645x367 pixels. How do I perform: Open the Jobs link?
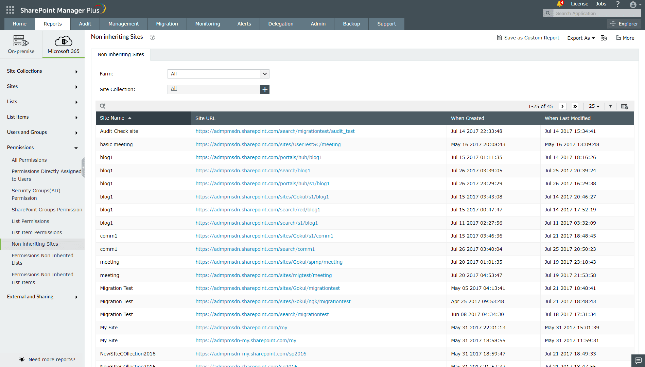601,4
